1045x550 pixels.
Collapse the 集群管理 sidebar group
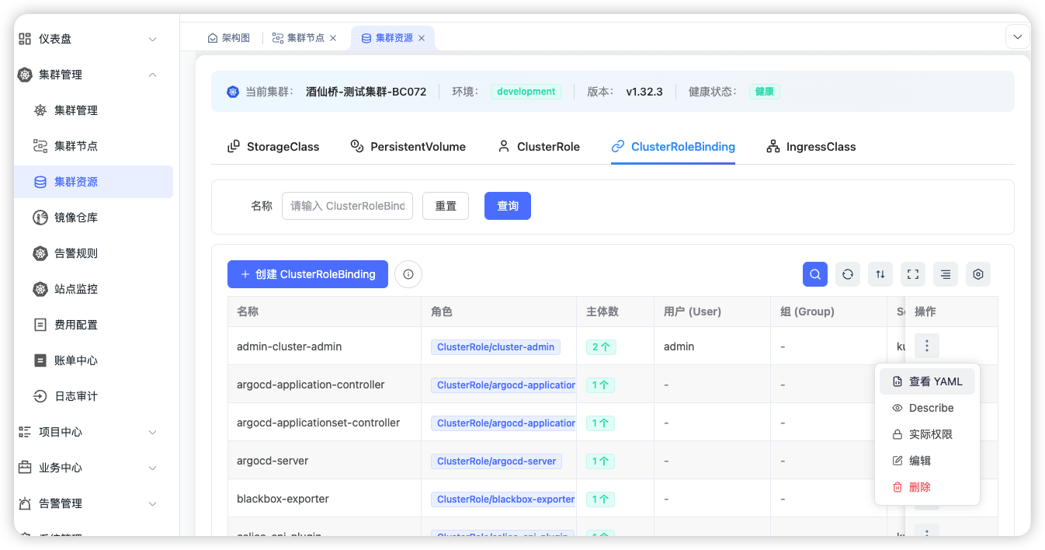pos(152,75)
